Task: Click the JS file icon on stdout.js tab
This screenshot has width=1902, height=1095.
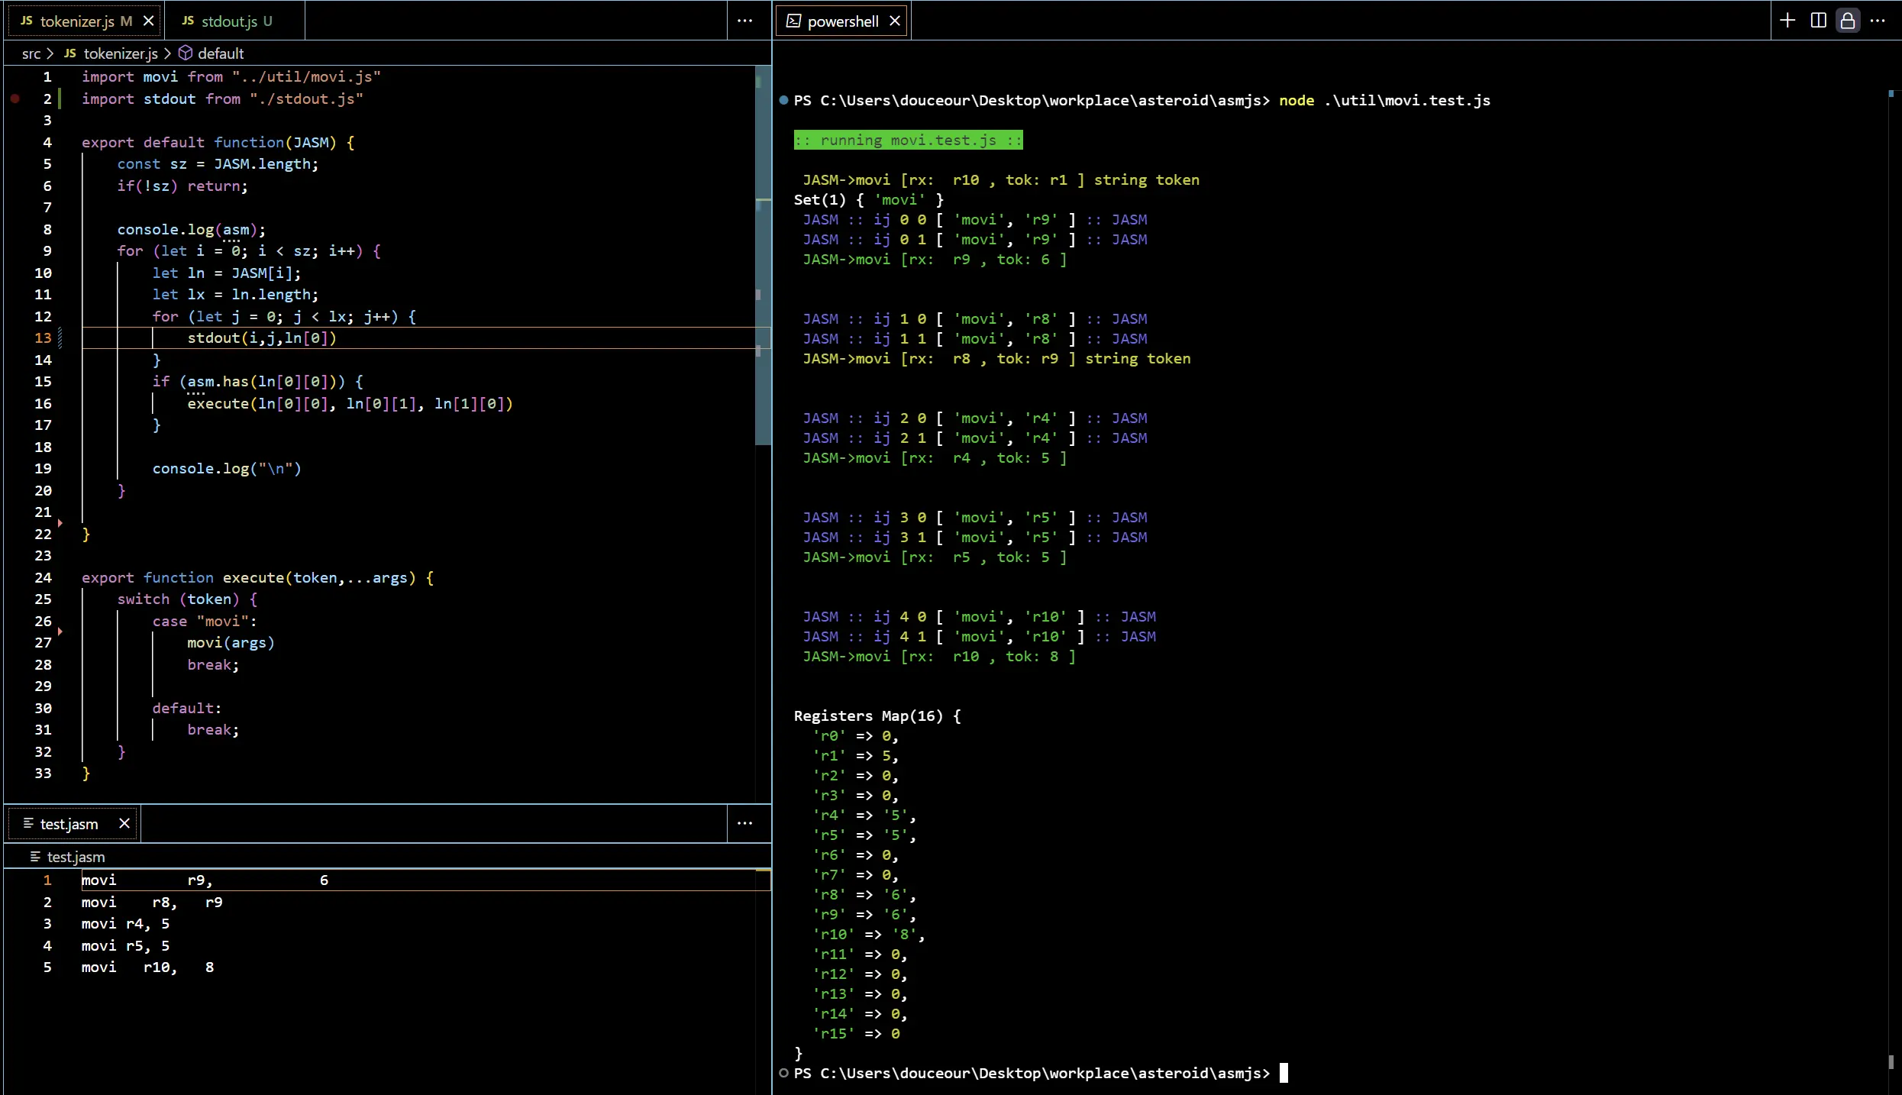Action: click(x=188, y=21)
